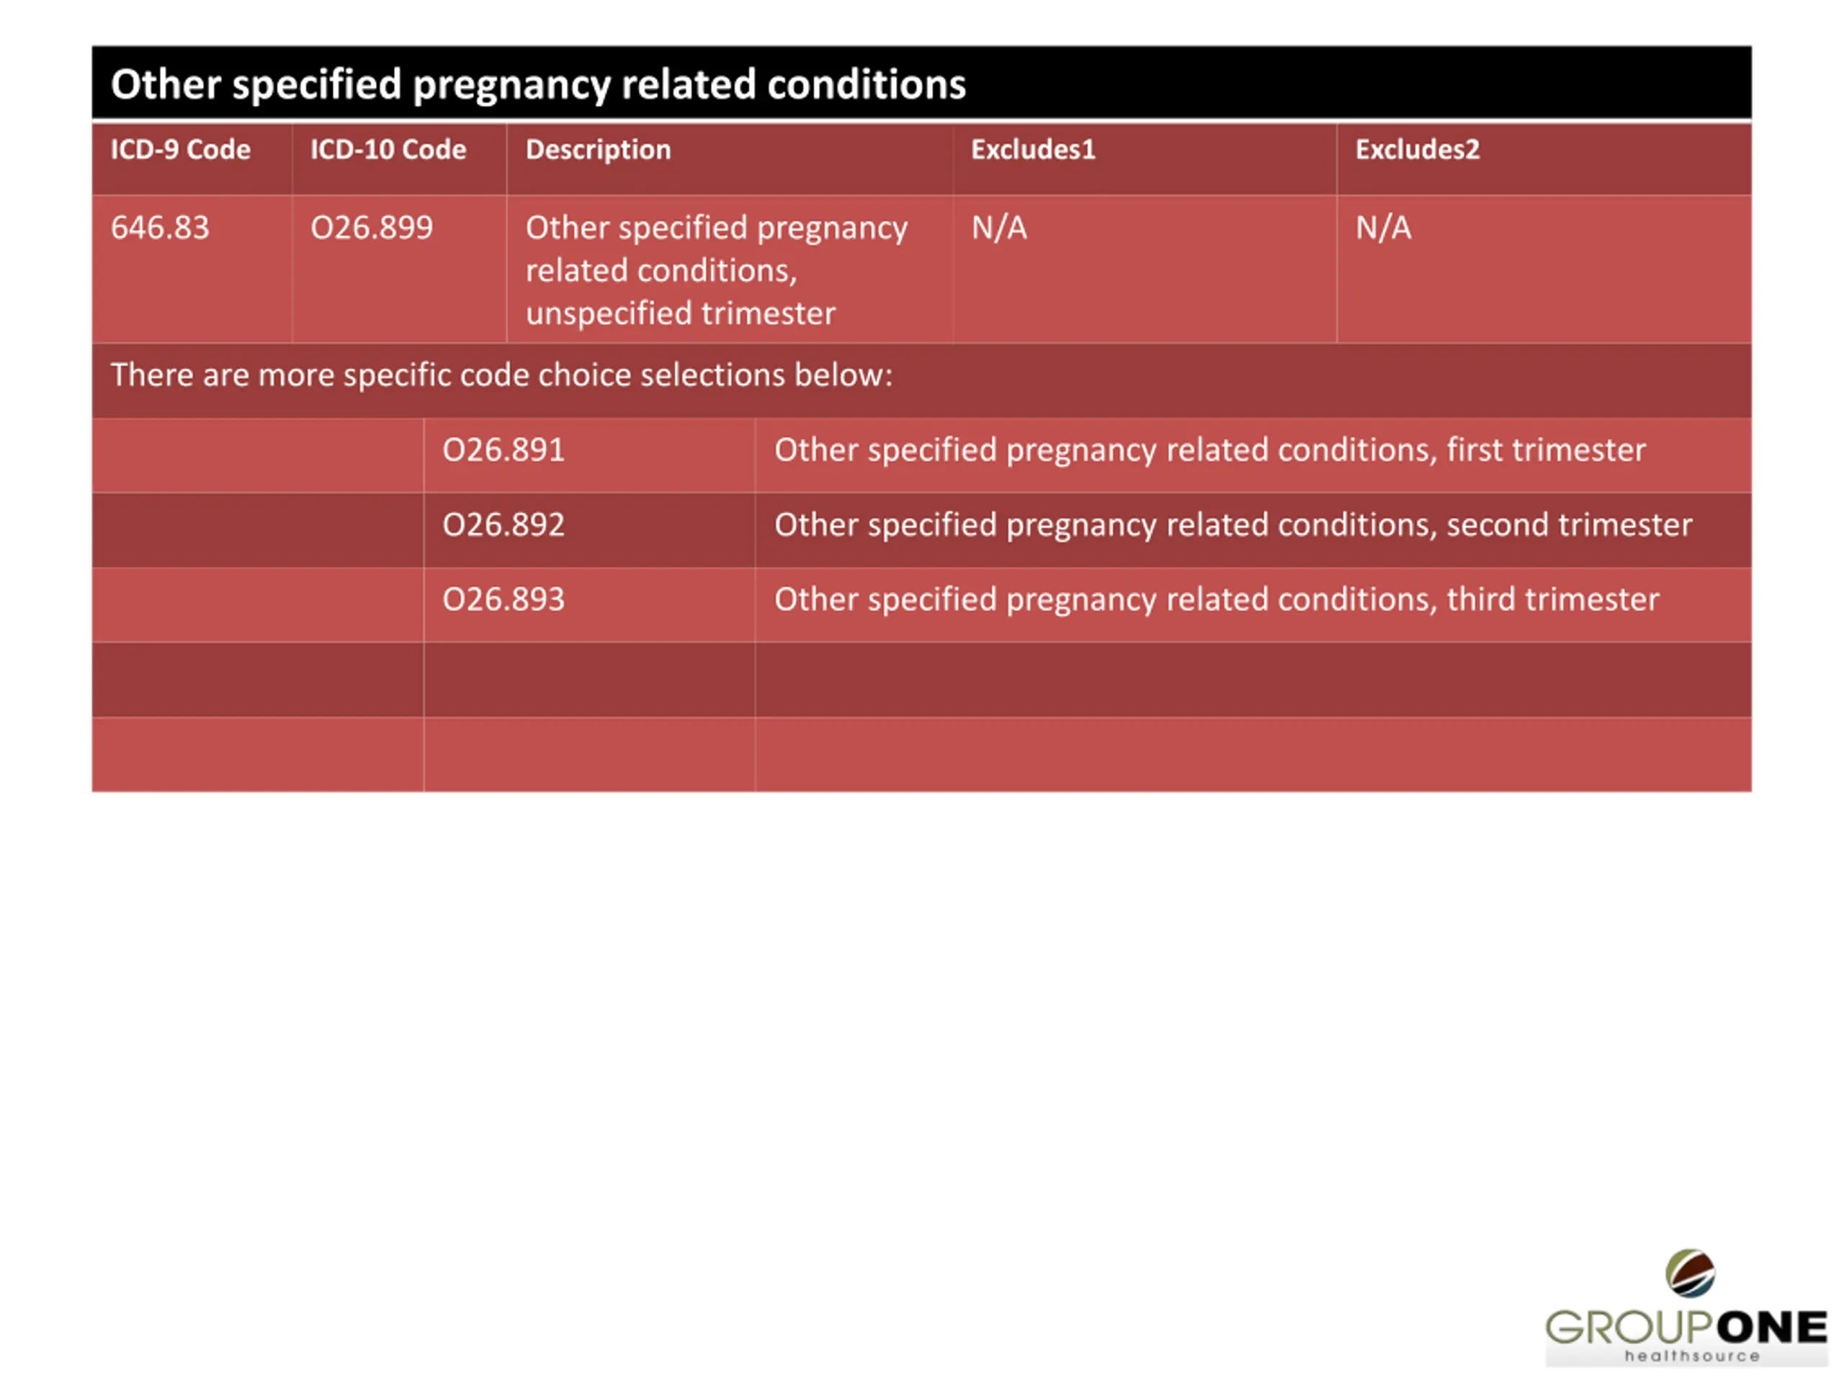
Task: Click the unspecified trimester description cell
Action: click(x=730, y=269)
